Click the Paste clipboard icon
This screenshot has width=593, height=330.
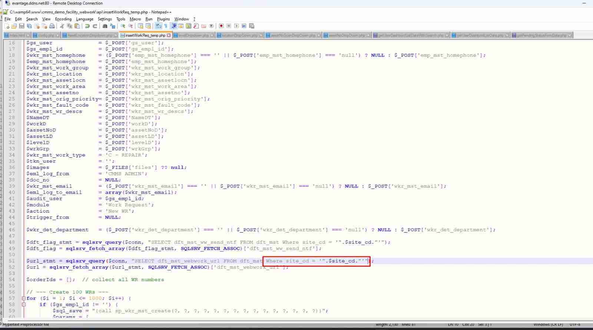77,26
